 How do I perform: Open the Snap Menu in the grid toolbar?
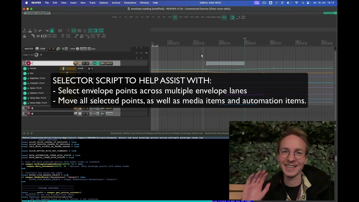(243, 17)
